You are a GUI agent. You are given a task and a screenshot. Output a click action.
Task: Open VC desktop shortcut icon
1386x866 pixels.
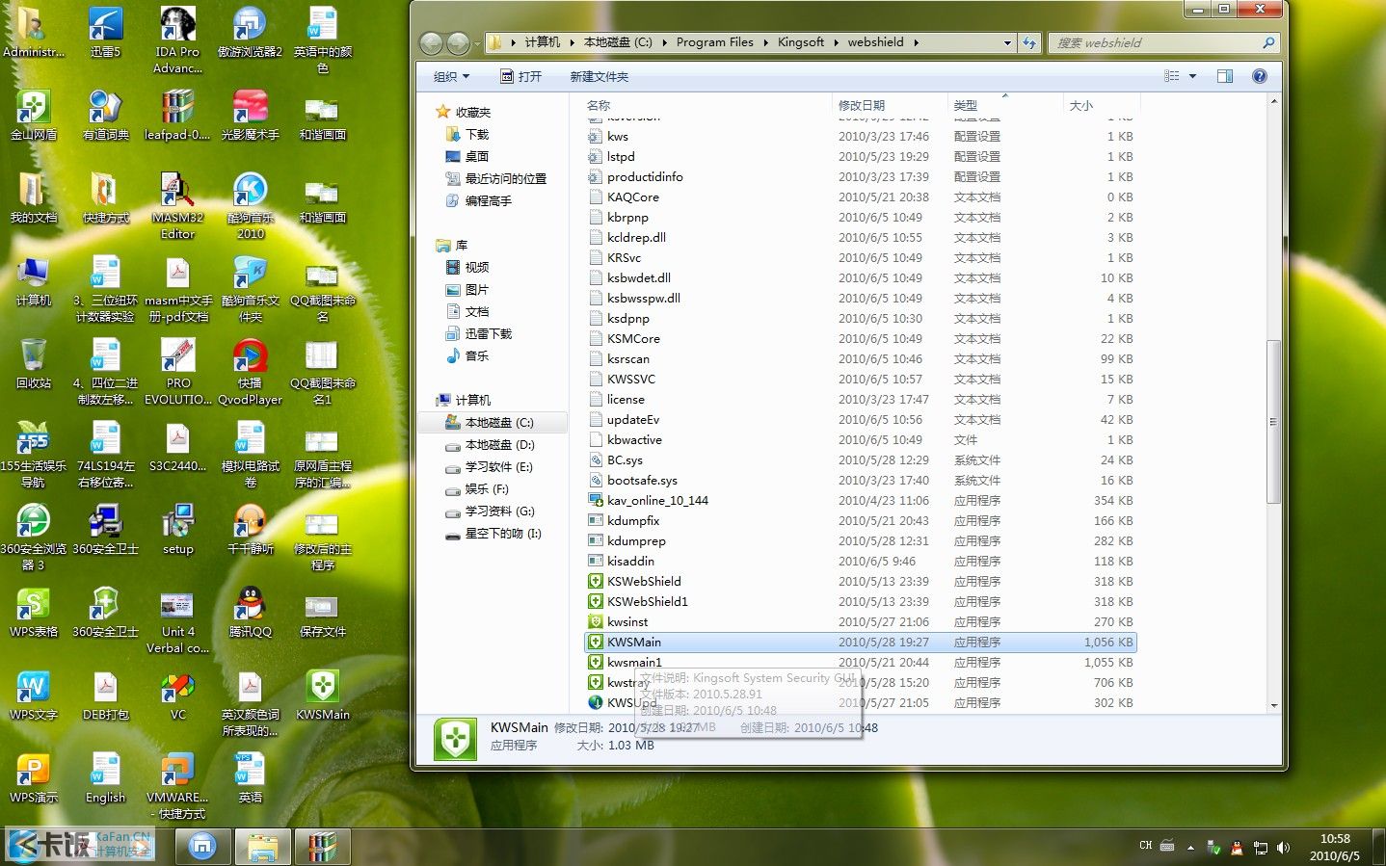tap(177, 695)
